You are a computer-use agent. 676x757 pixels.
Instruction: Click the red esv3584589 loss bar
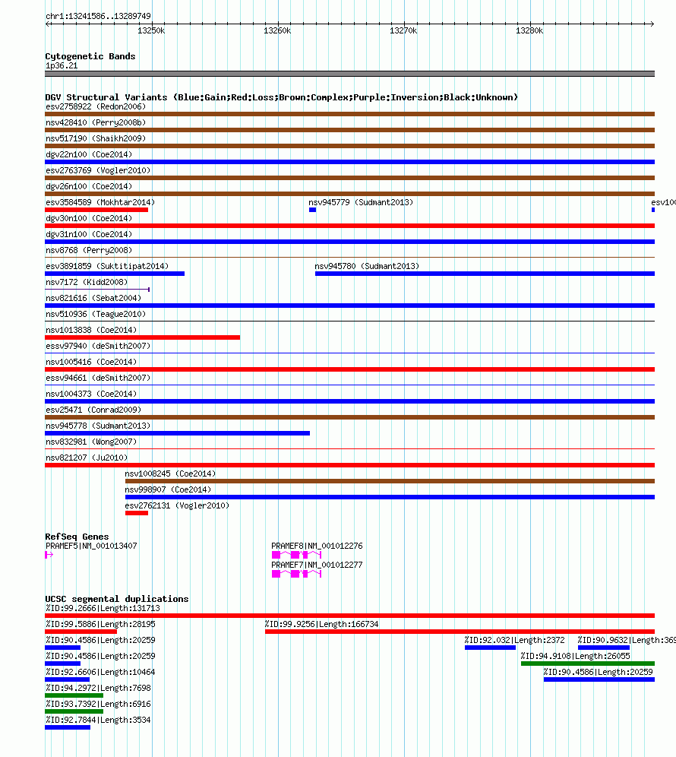(x=96, y=210)
